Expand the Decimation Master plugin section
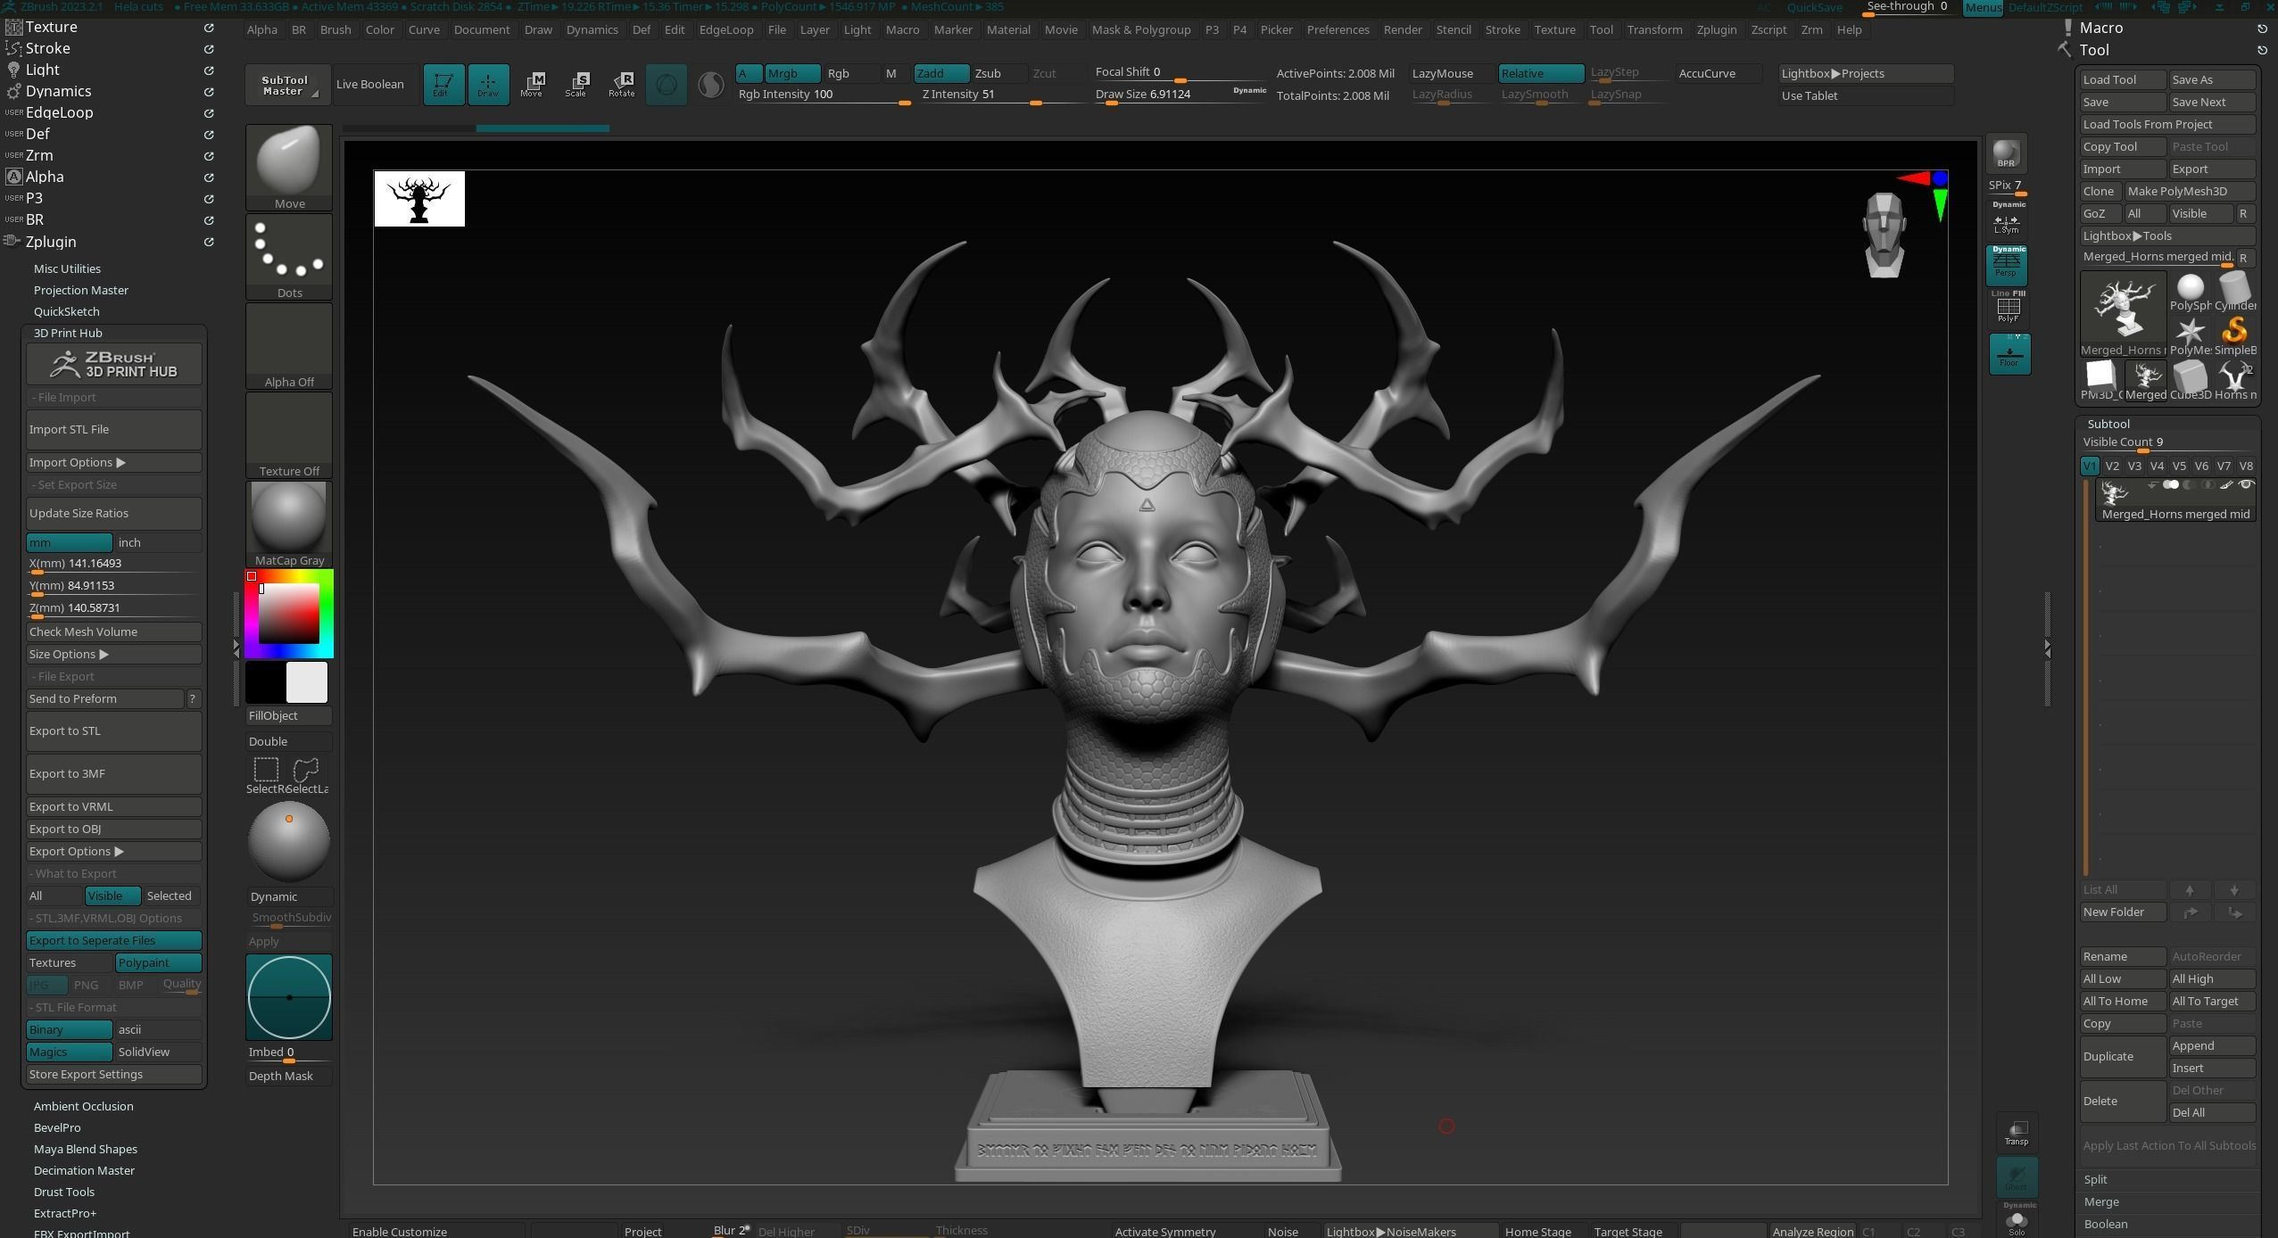This screenshot has height=1238, width=2278. pos(84,1170)
